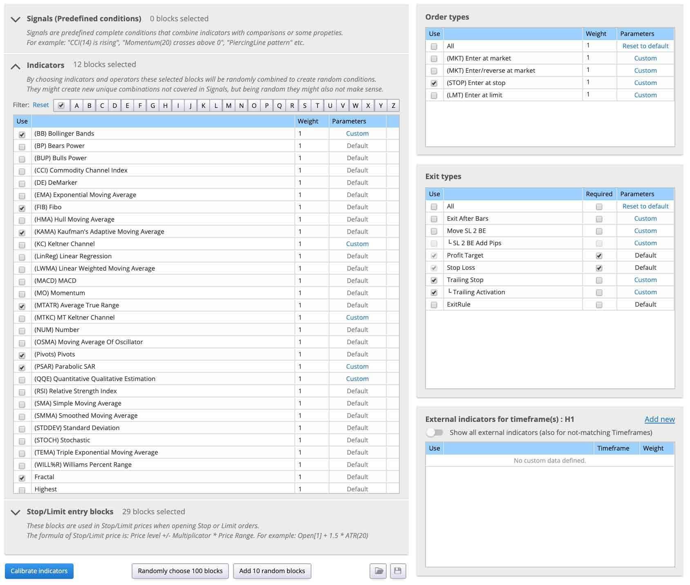Enable the MACD indicator checkbox
The height and width of the screenshot is (585, 690).
point(22,282)
